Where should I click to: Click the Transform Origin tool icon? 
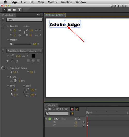[3, 68]
